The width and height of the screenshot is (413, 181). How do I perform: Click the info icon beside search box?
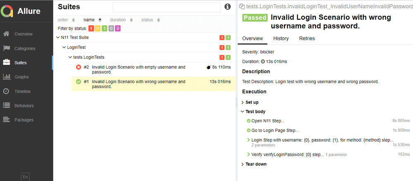pos(227,7)
